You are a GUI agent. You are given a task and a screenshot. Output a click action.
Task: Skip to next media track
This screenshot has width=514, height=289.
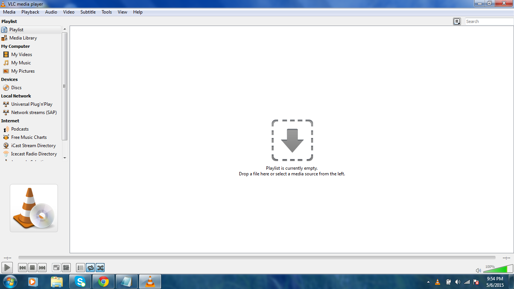coord(42,268)
